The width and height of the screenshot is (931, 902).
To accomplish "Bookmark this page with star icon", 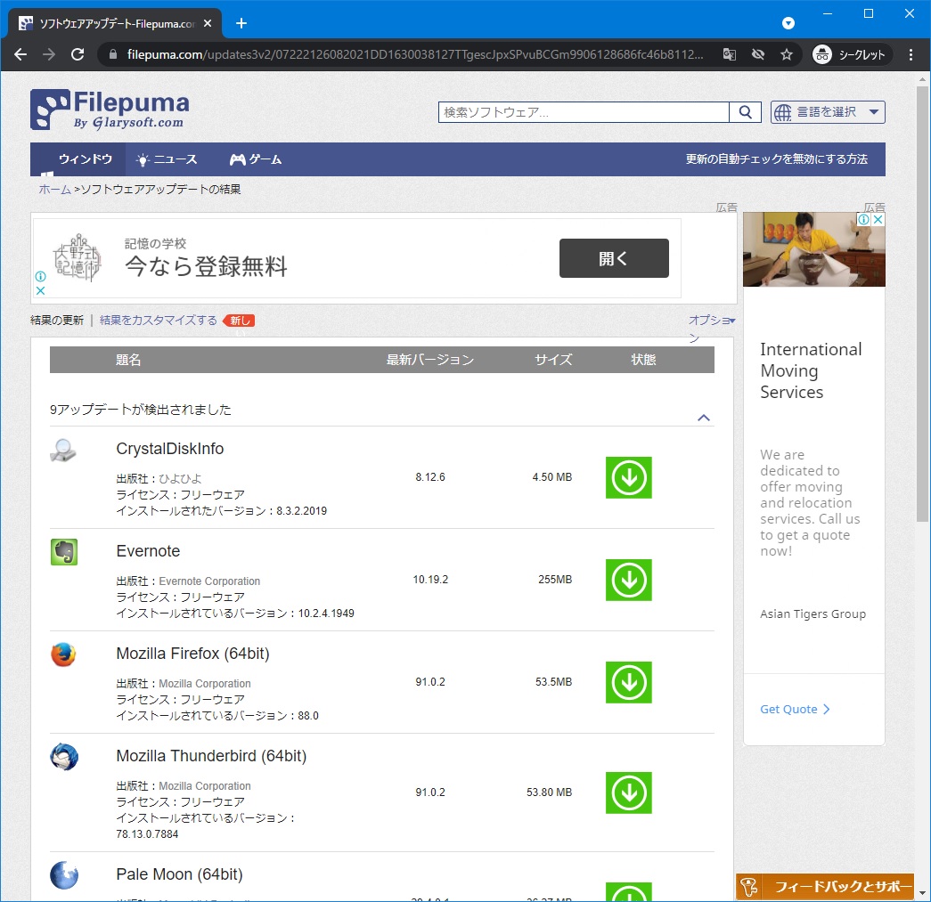I will coord(786,54).
